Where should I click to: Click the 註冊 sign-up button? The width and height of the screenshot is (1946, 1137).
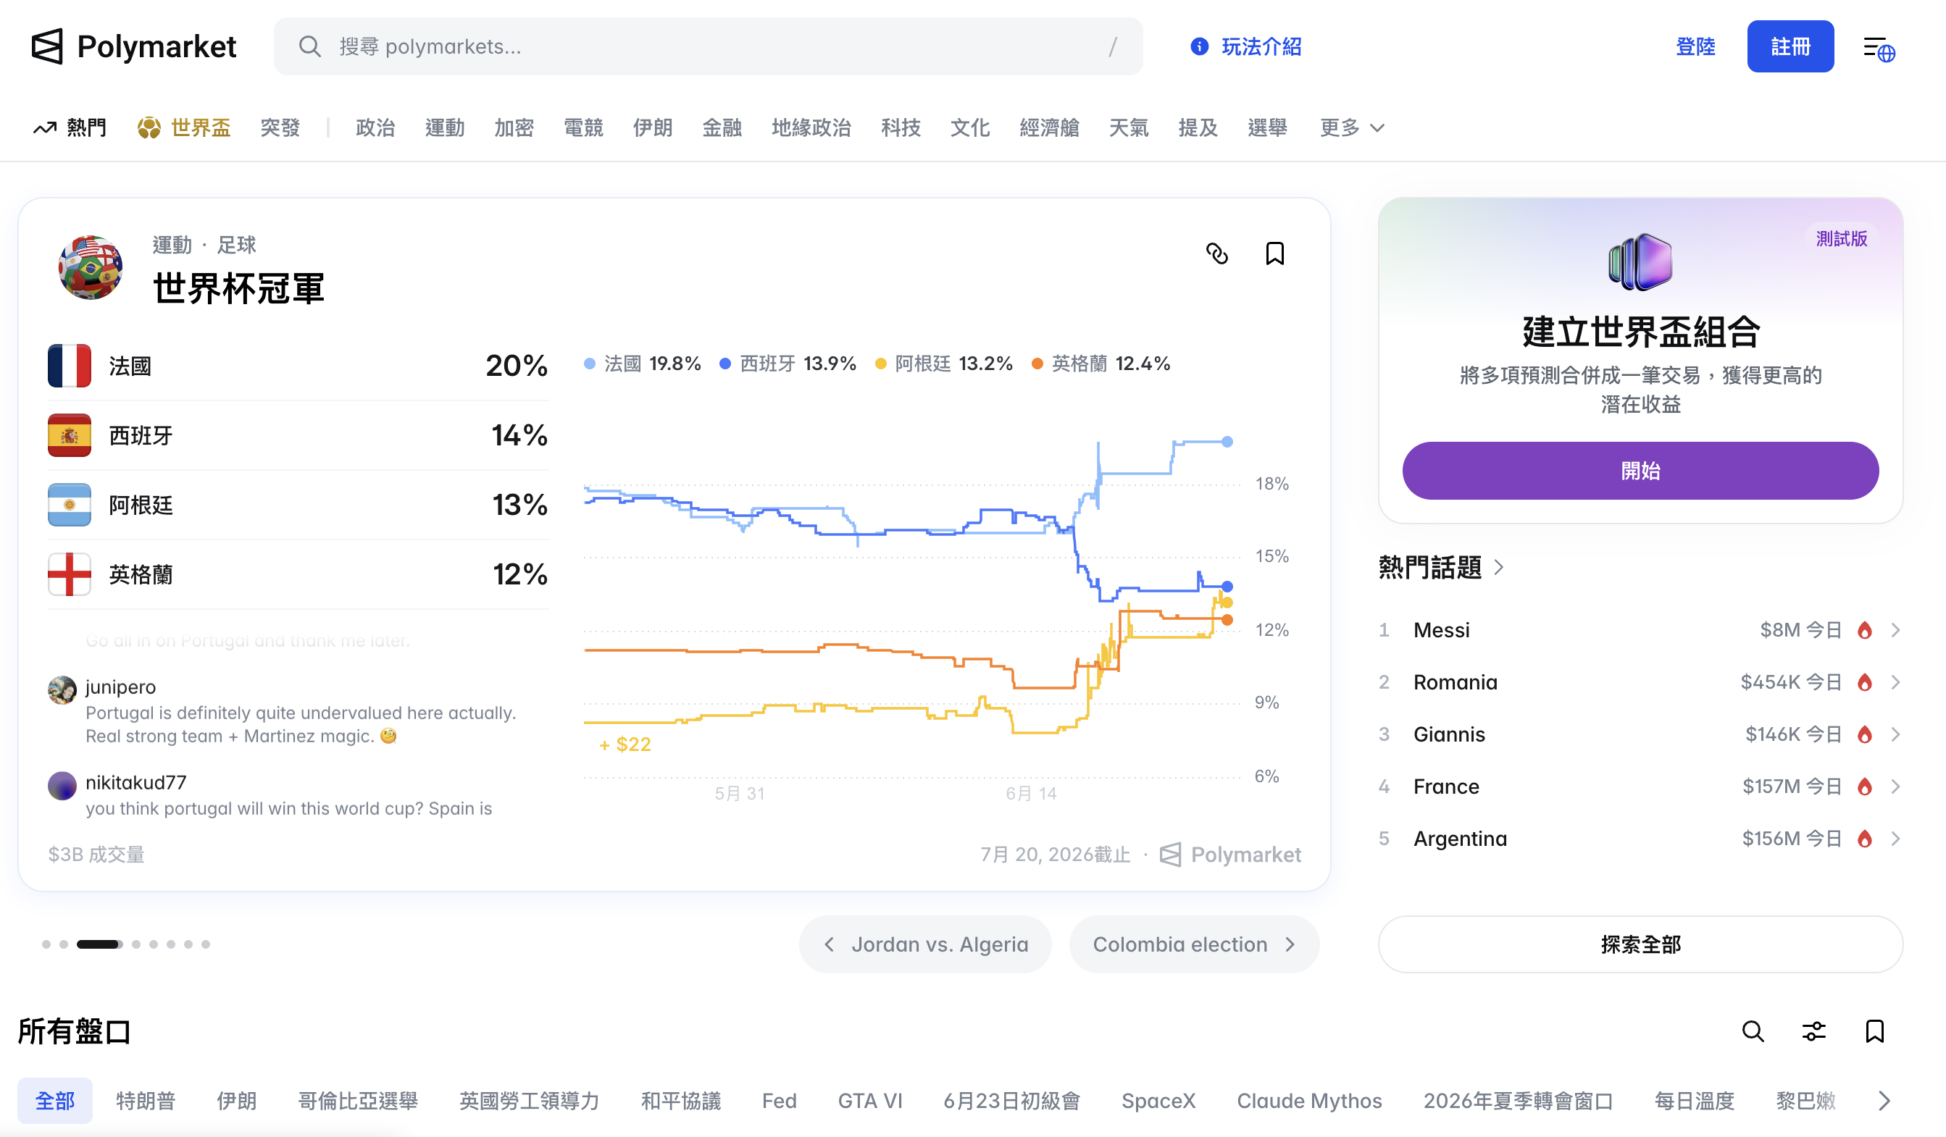[x=1790, y=46]
